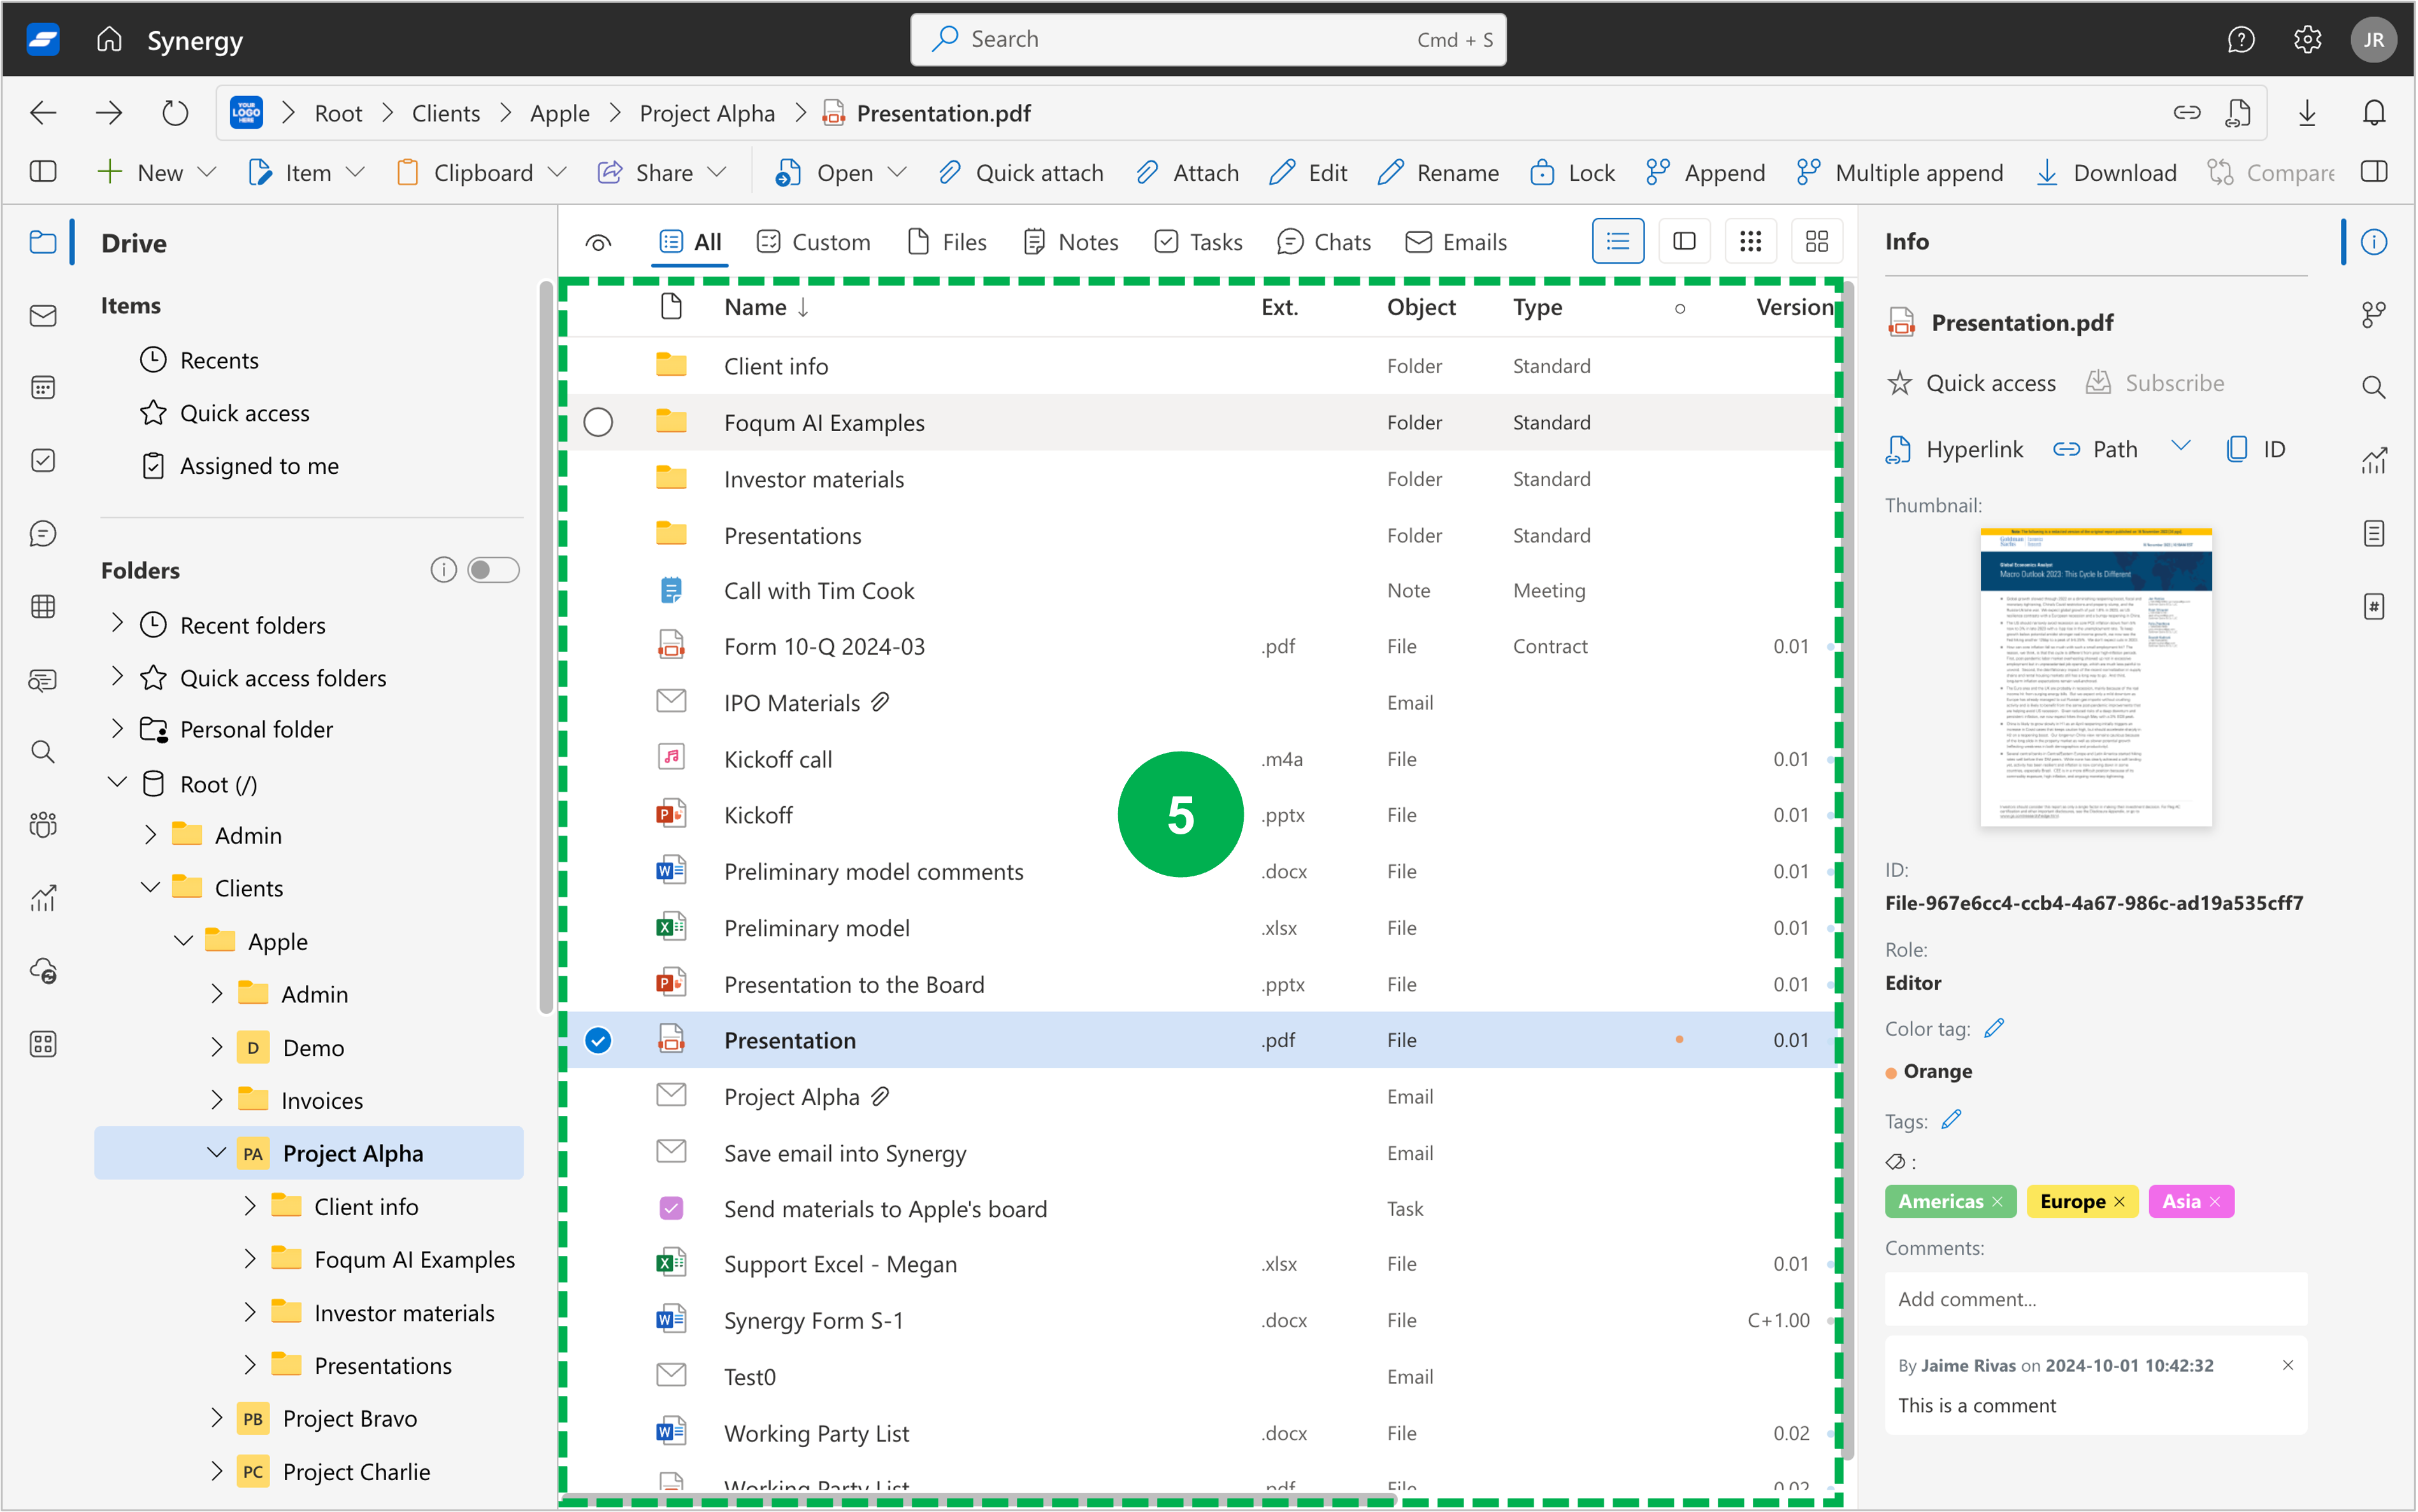
Task: Click the search icon in the right rail
Action: pos(2373,388)
